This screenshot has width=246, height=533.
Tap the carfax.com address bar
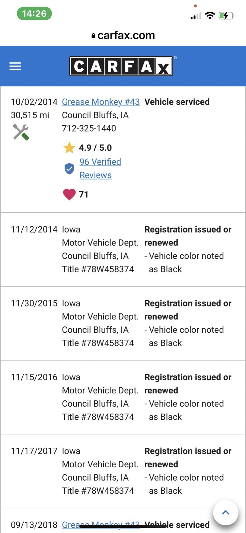(123, 35)
